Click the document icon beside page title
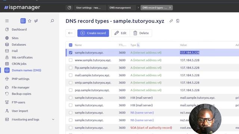This screenshot has height=134, width=239. (178, 21)
